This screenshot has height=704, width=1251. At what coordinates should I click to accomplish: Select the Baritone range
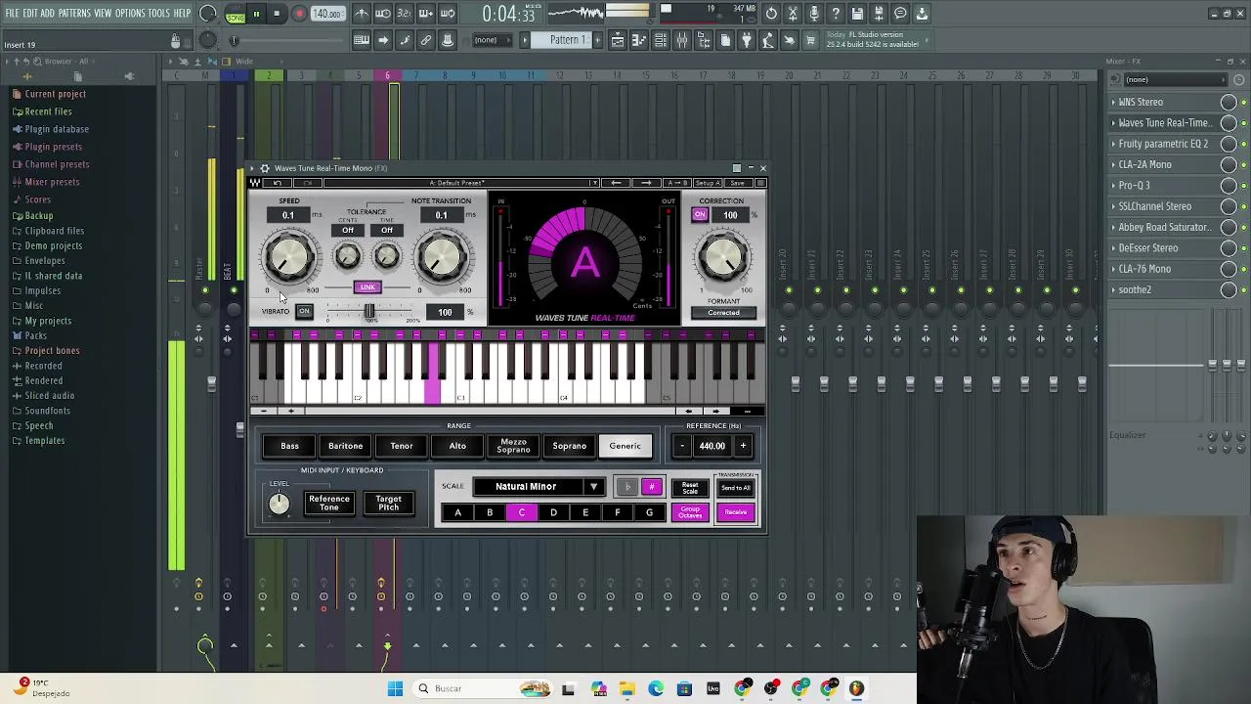click(x=345, y=446)
